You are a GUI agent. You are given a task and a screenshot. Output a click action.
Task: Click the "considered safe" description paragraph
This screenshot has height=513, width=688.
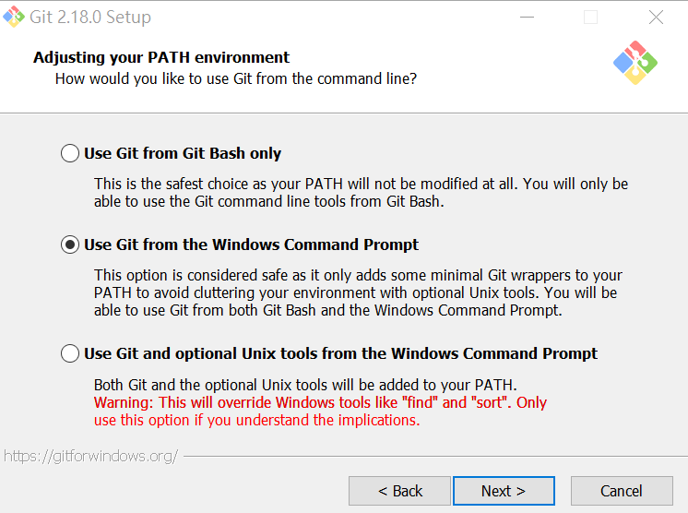coord(358,292)
